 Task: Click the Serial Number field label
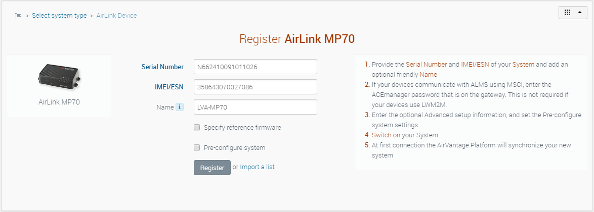[x=162, y=67]
